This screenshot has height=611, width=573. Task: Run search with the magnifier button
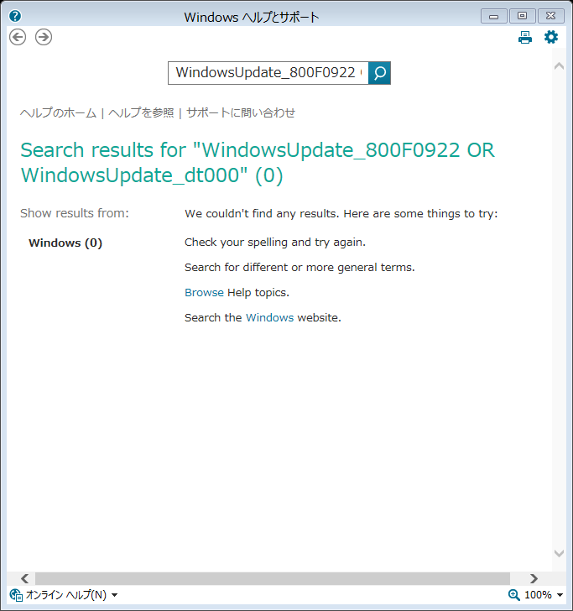[379, 73]
